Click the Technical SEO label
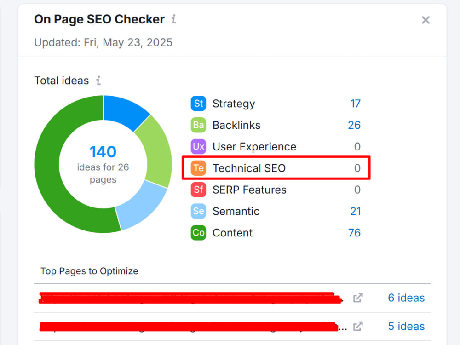 (249, 168)
